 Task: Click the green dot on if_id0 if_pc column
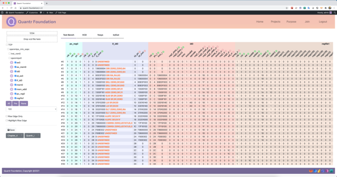[x=97, y=52]
